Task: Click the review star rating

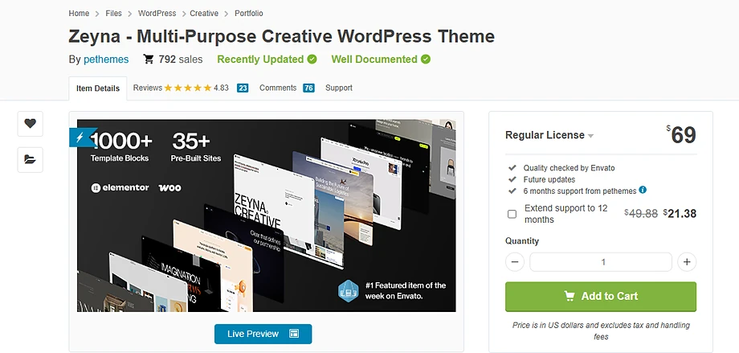Action: 188,88
